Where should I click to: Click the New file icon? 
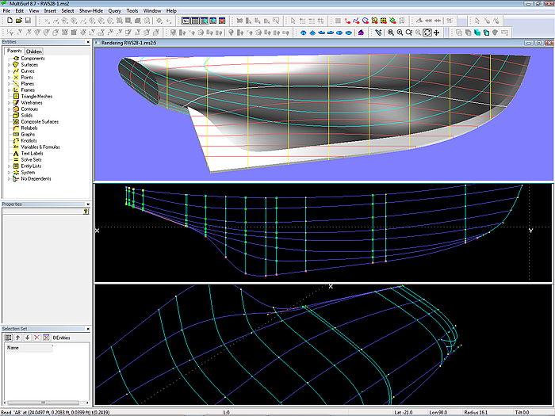[x=8, y=21]
